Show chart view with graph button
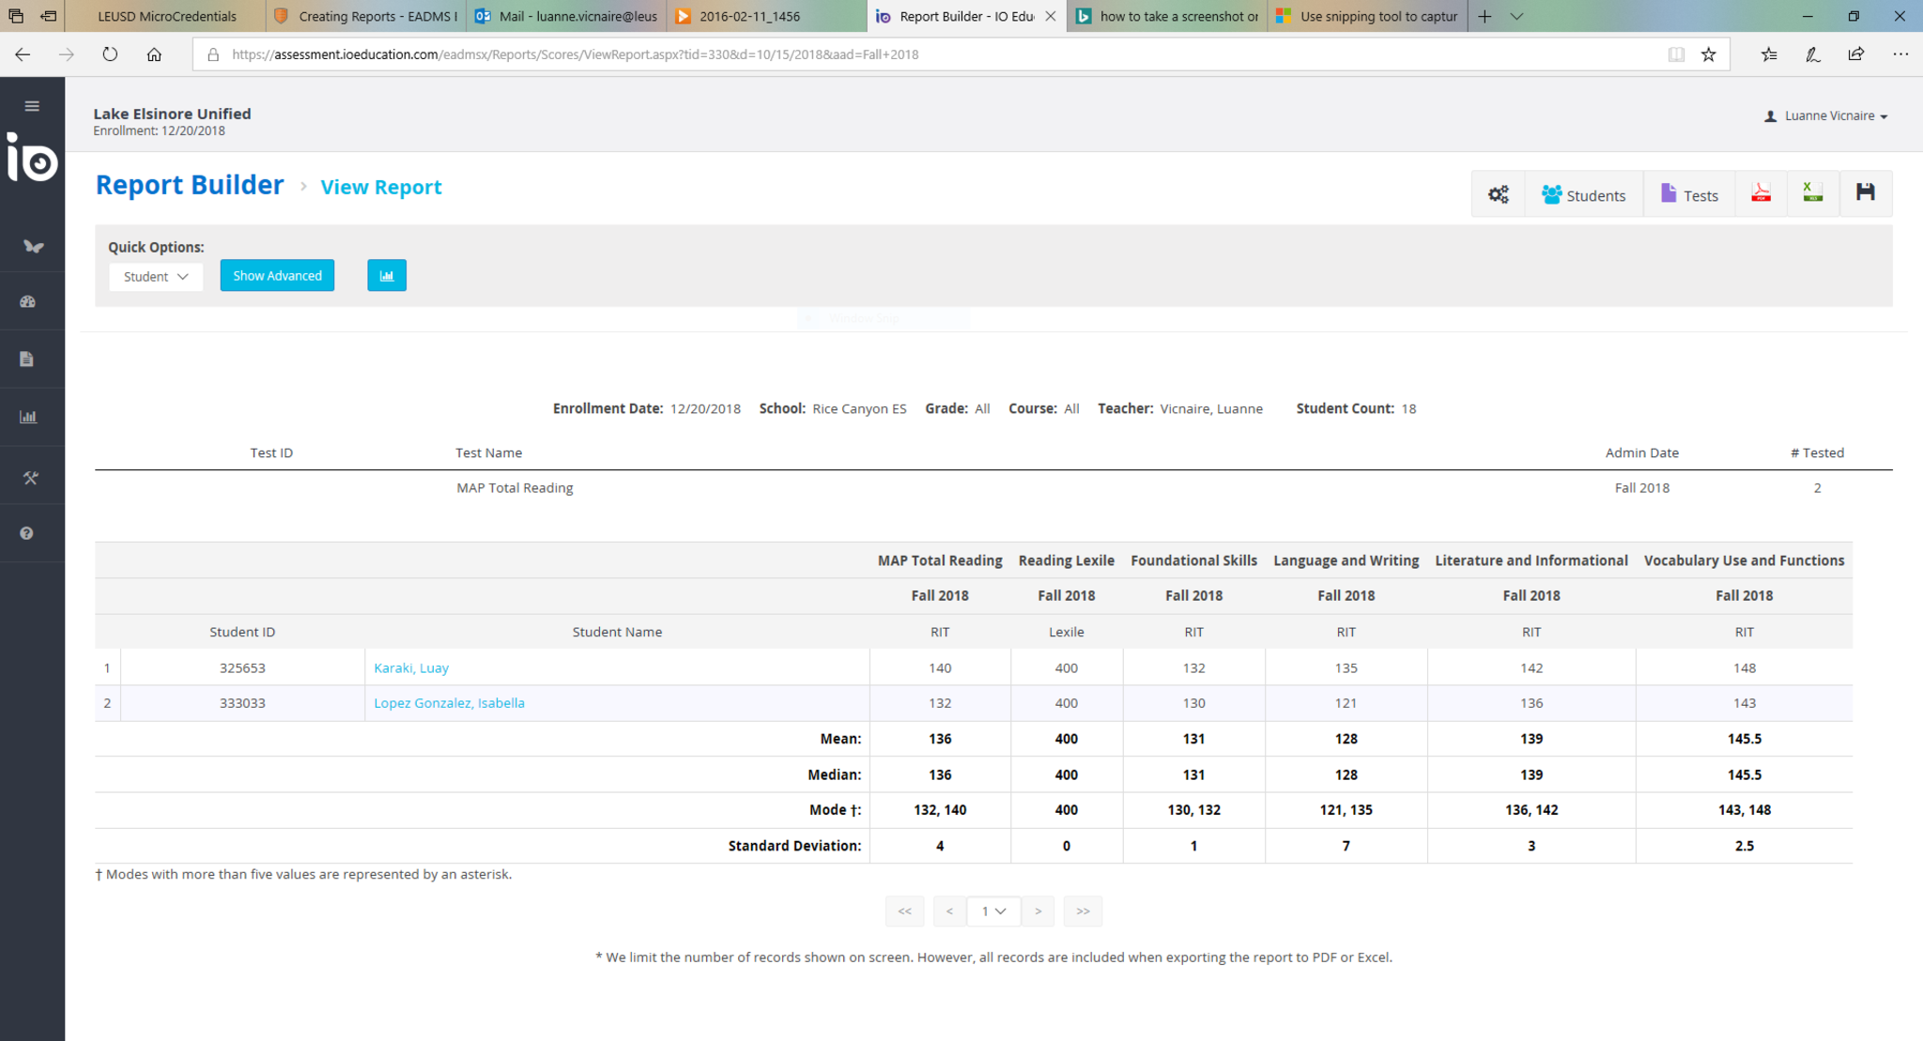 tap(386, 276)
